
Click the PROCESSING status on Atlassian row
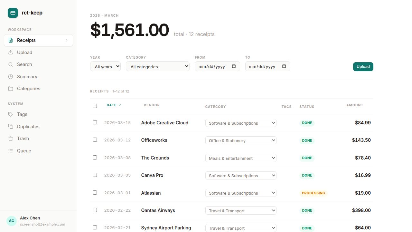tap(313, 193)
